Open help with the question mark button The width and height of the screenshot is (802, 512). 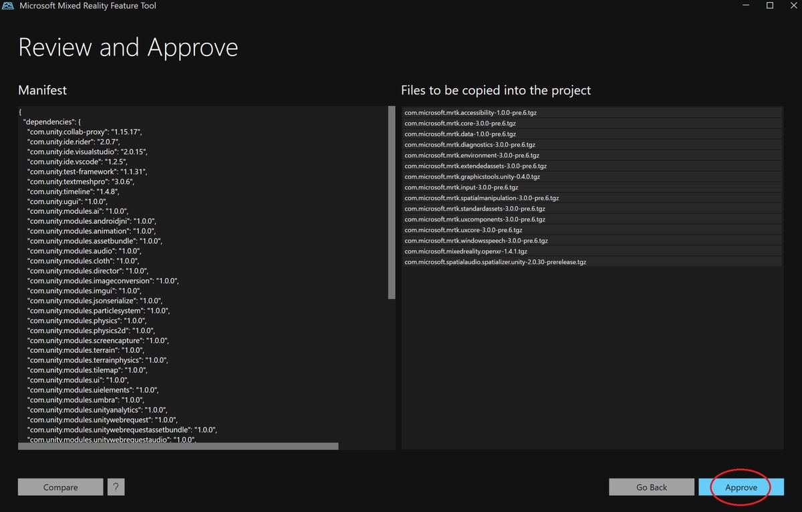coord(116,487)
